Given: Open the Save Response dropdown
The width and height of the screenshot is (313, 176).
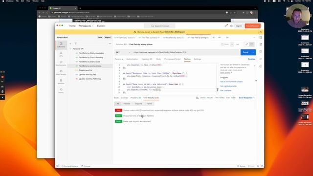Looking at the screenshot, I should click(x=246, y=98).
